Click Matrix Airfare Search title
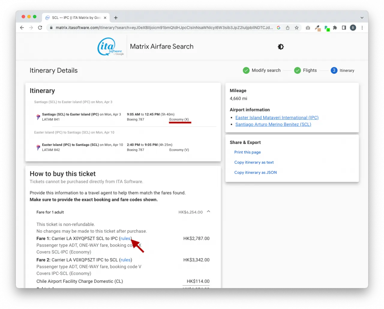Viewport: 384px width, 309px height. tap(162, 46)
